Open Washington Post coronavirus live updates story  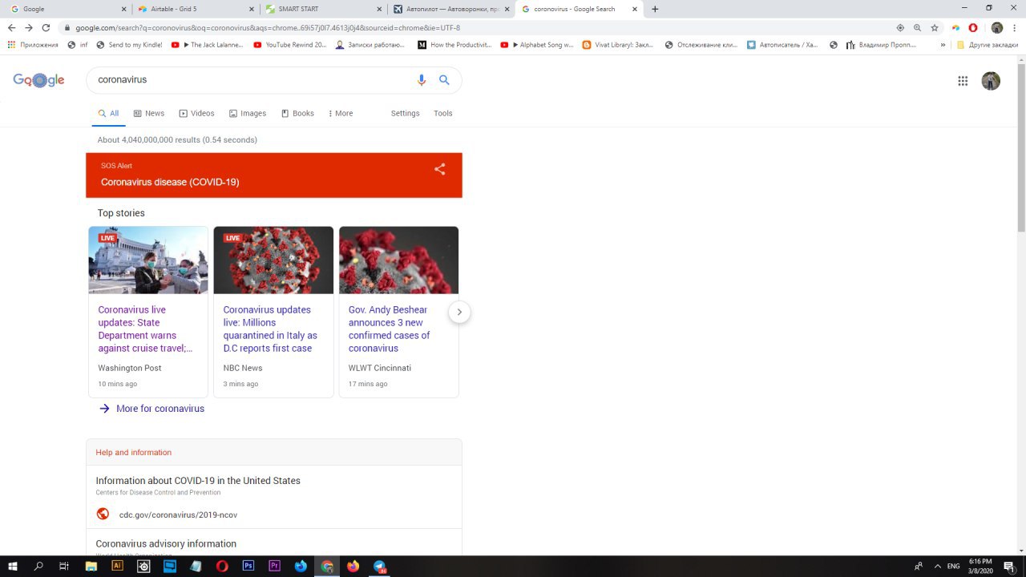(145, 329)
